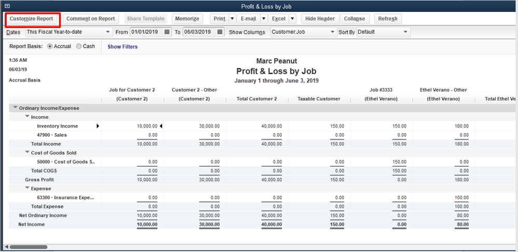
Task: Click the window system menu icon
Action: pyautogui.click(x=7, y=6)
